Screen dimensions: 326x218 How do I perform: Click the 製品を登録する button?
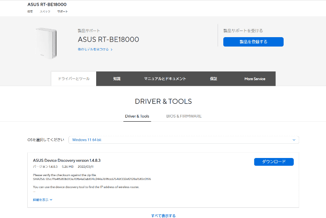(253, 42)
